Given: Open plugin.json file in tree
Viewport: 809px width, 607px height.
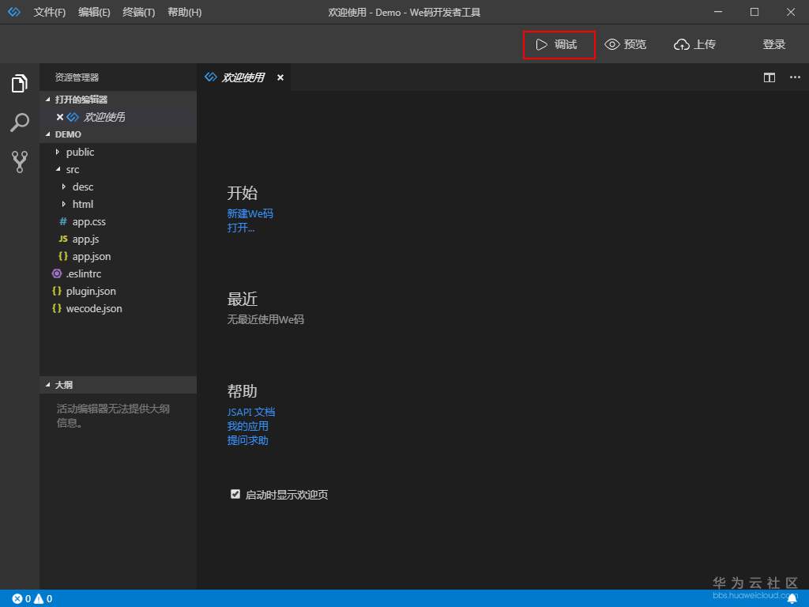Looking at the screenshot, I should pyautogui.click(x=119, y=292).
